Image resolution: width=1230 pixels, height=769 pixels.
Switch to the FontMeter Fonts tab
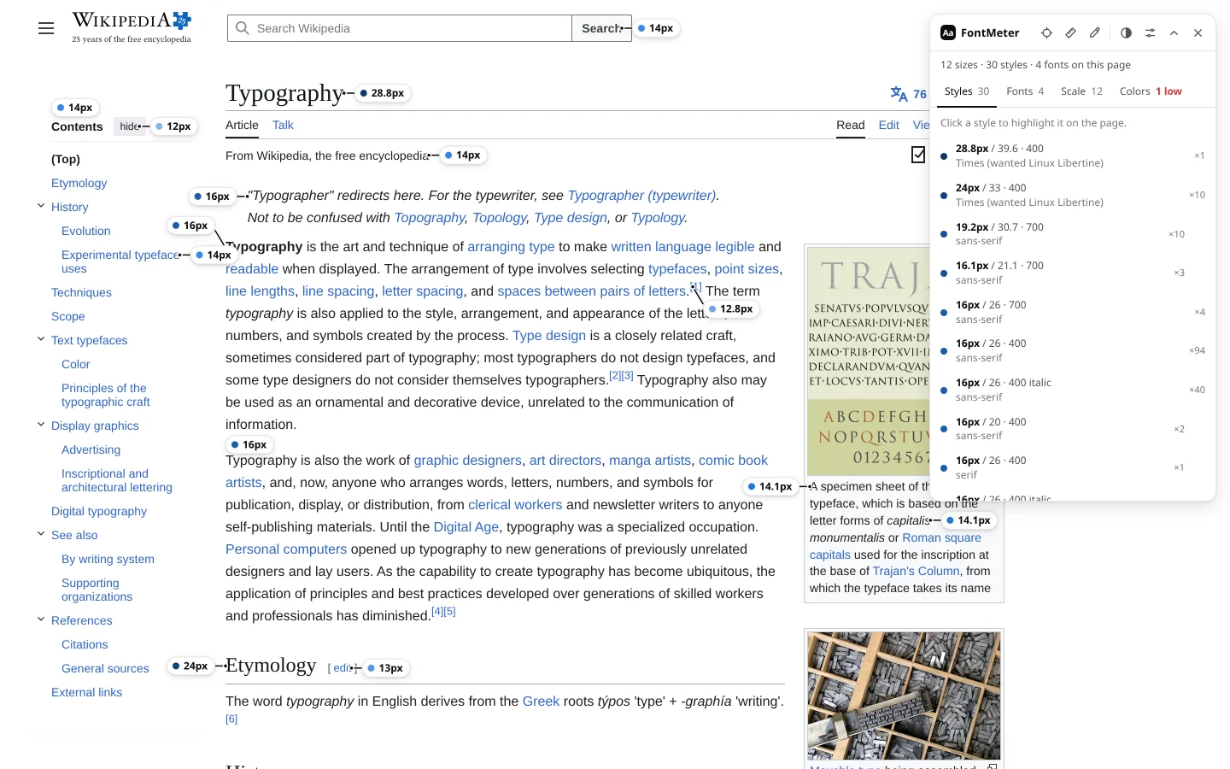pos(1024,91)
